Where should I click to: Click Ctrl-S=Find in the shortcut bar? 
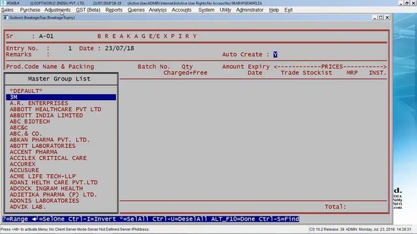pos(279,219)
